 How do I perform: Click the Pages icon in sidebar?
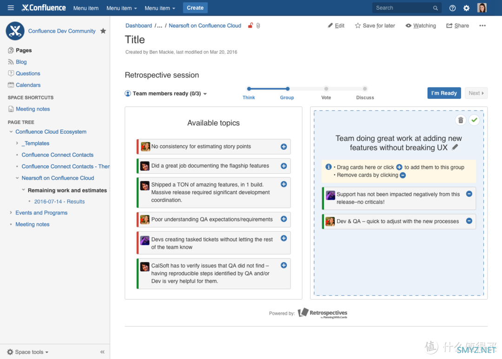click(11, 50)
